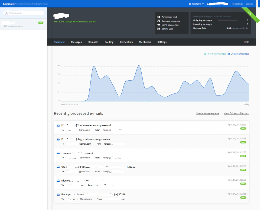This screenshot has width=260, height=210.
Task: Open the Webhooks tab
Action: (145, 42)
